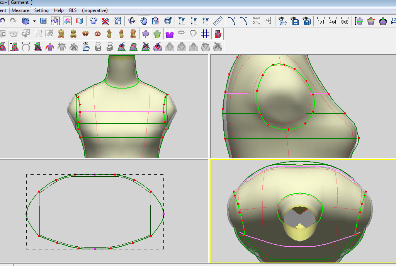The height and width of the screenshot is (266, 396).
Task: Open the Measure menu
Action: (x=20, y=10)
